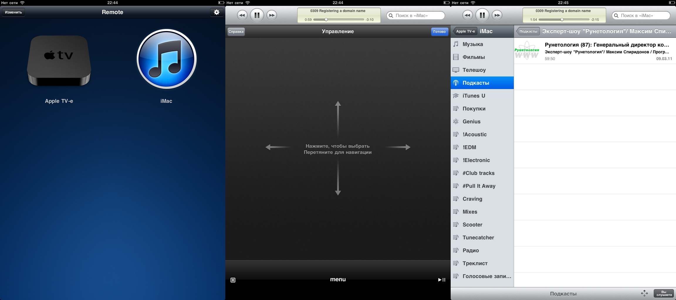Open Голосовые записи playlist
This screenshot has width=676, height=300.
click(x=482, y=276)
